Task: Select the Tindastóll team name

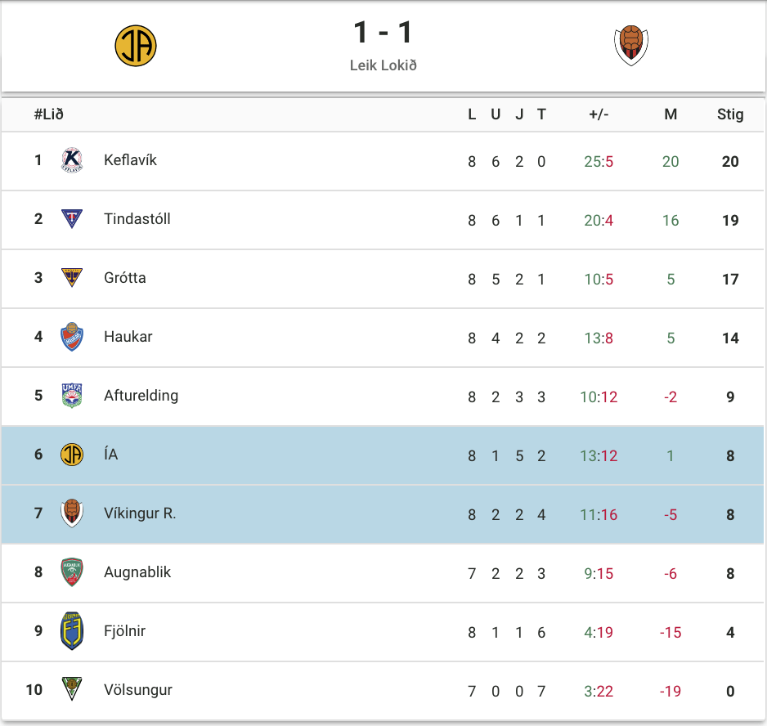Action: coord(137,218)
